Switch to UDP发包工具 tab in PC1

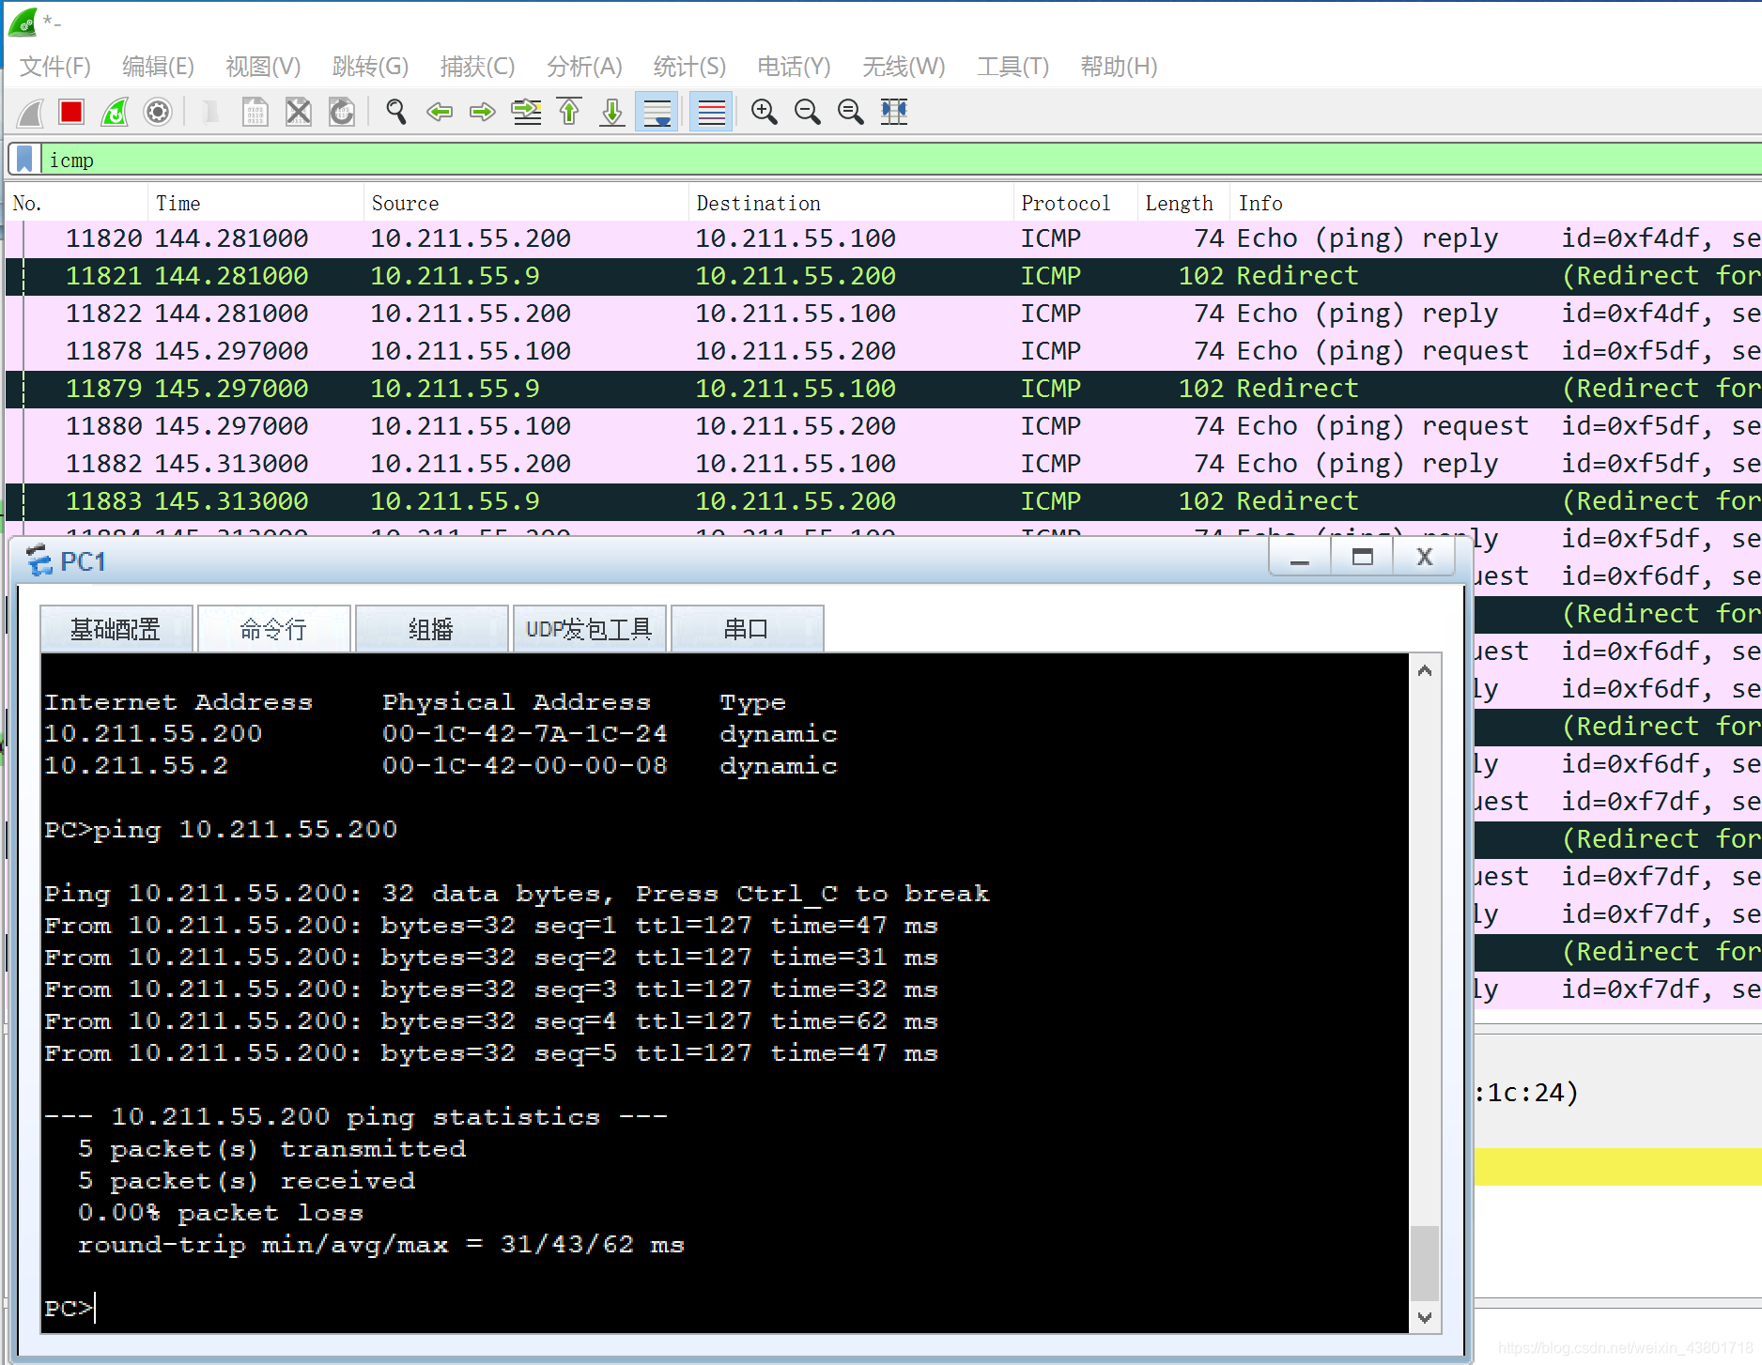pos(589,629)
